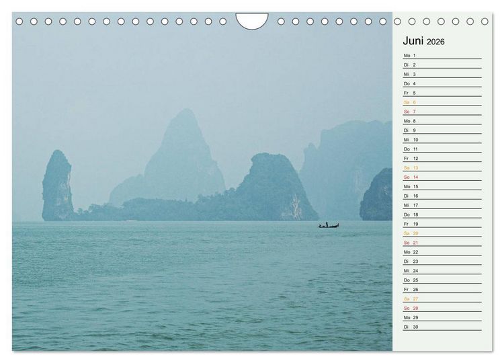504x363 pixels.
Task: Select the 'Mo 15' calendar row
Action: [x=442, y=186]
